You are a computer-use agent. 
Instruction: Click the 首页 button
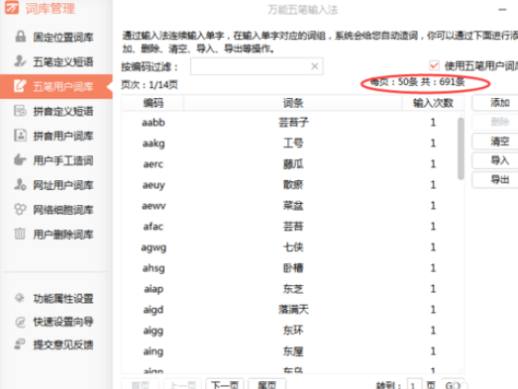pos(140,384)
